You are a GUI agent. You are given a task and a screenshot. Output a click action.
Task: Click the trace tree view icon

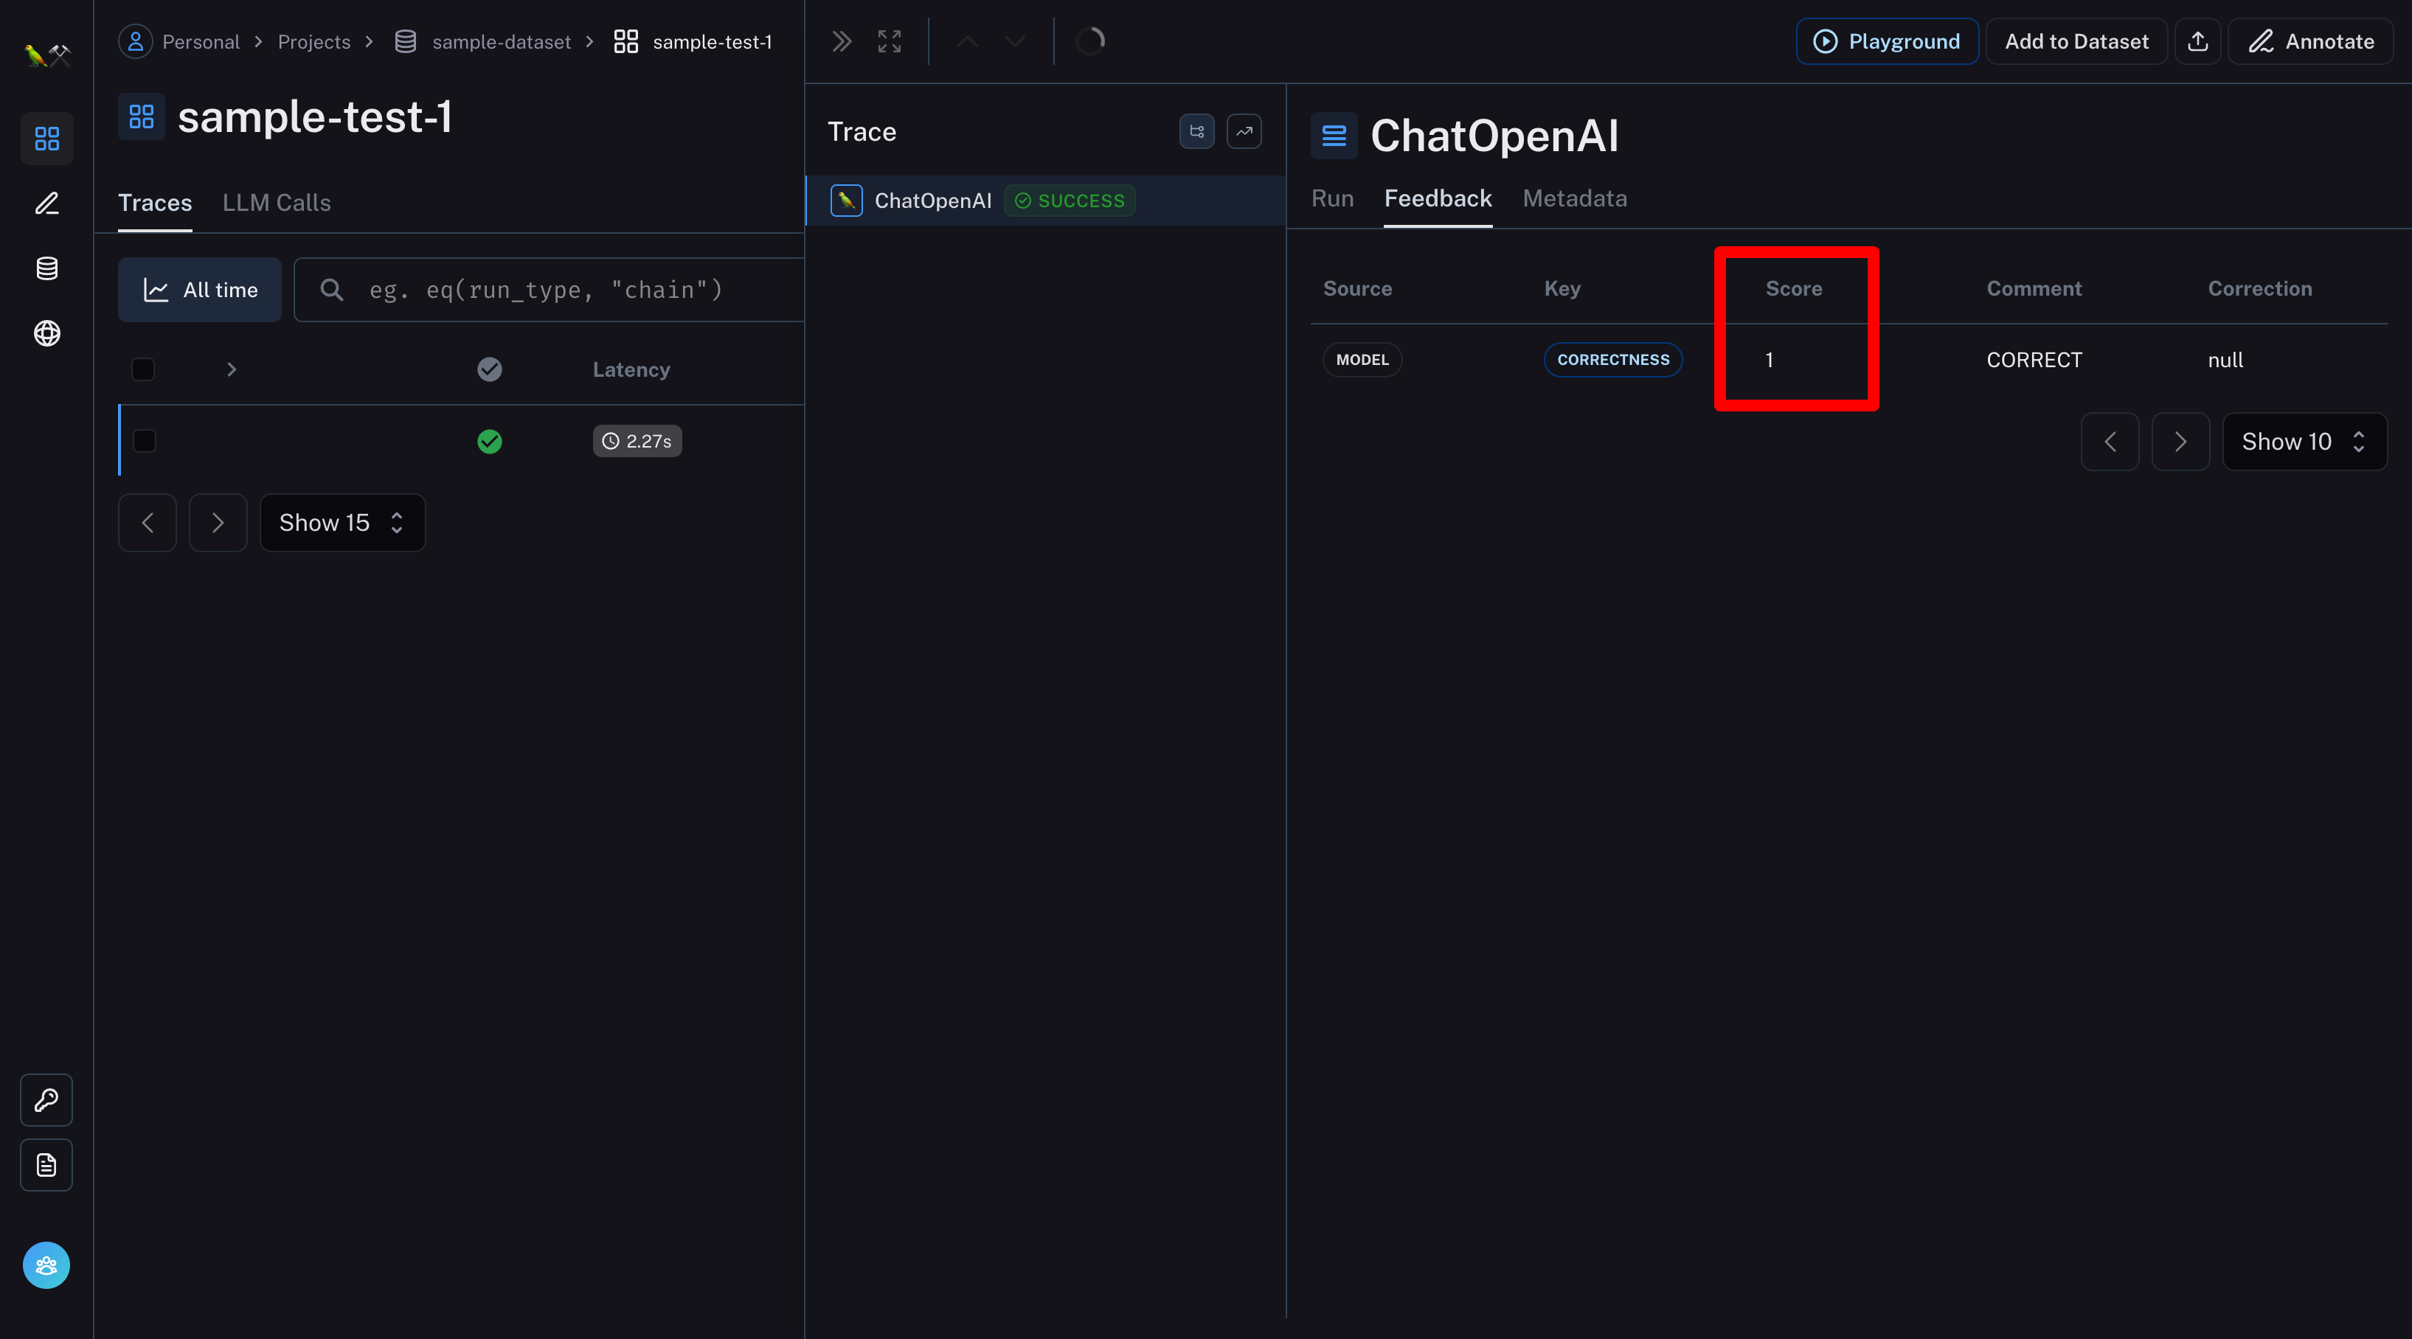coord(1196,132)
